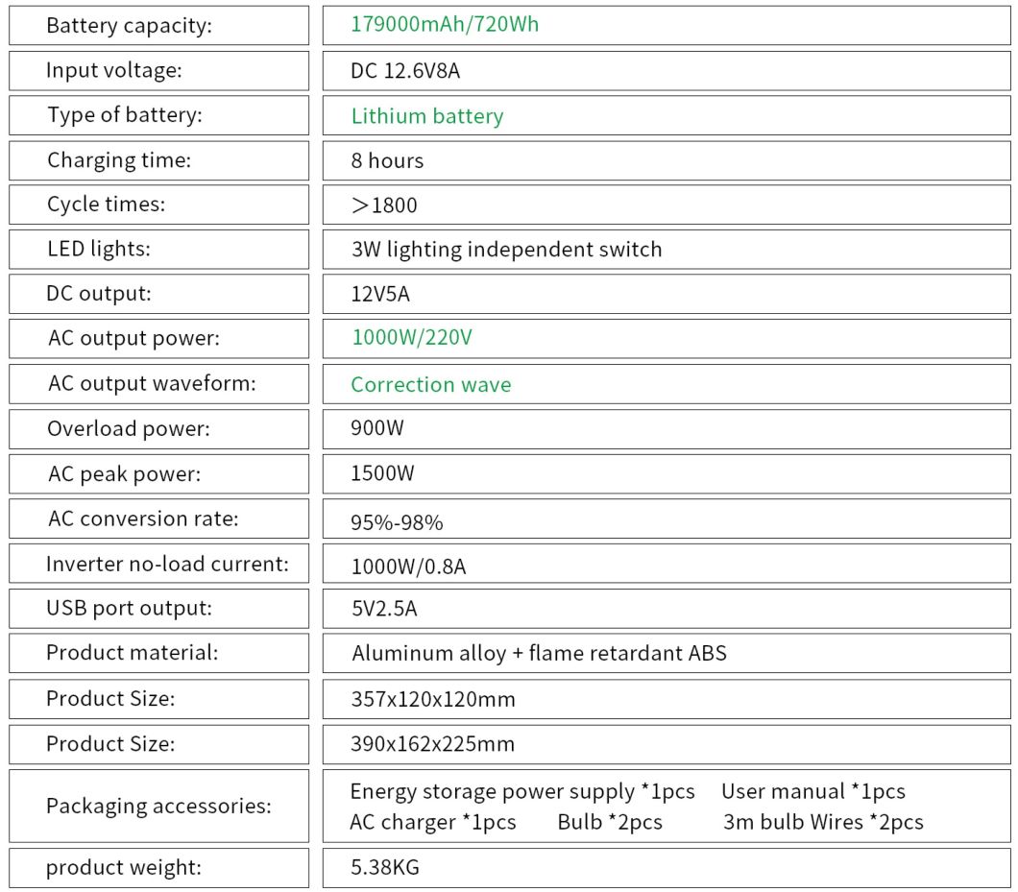Click the 5V2.5A USB output value

tap(383, 609)
